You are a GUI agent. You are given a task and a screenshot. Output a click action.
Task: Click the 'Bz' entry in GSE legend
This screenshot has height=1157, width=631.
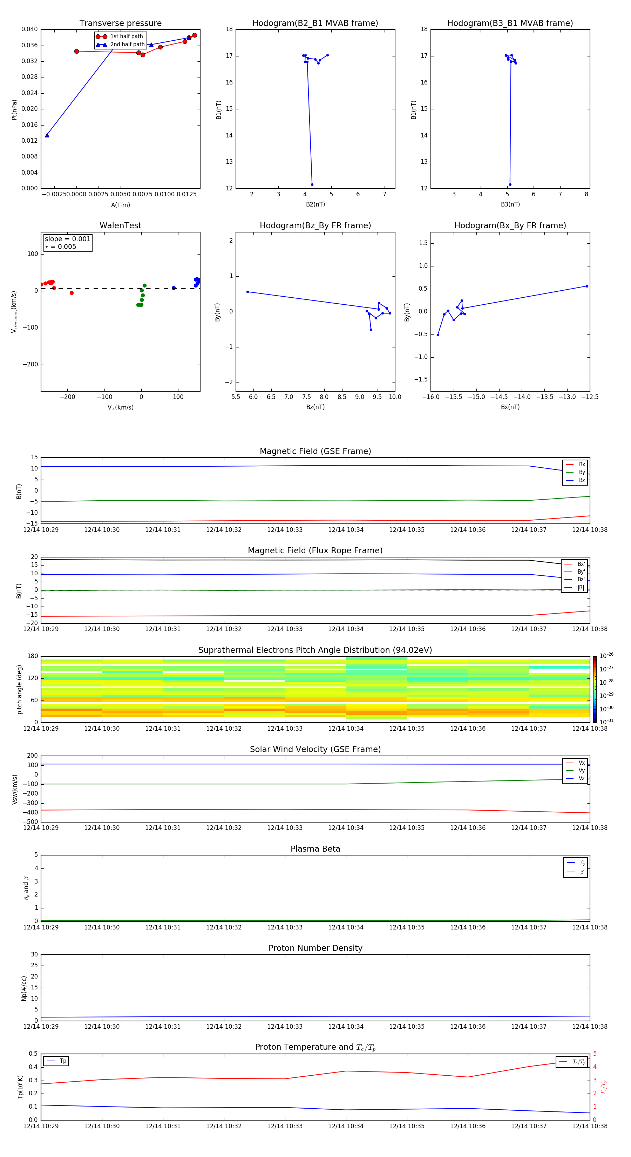click(x=575, y=480)
